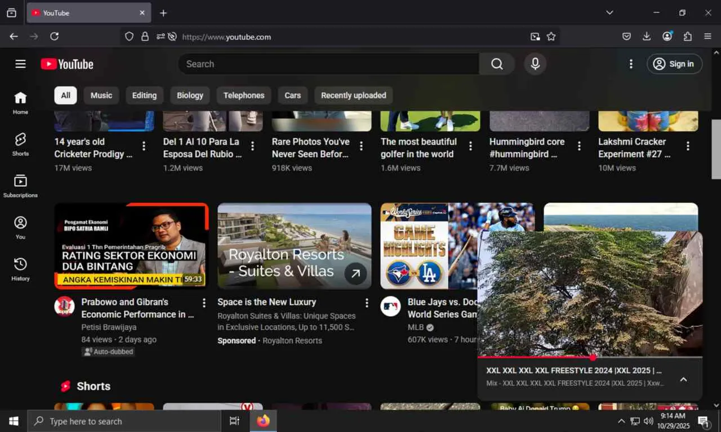Image resolution: width=721 pixels, height=432 pixels.
Task: Close the YouTube browser tab
Action: pos(142,13)
